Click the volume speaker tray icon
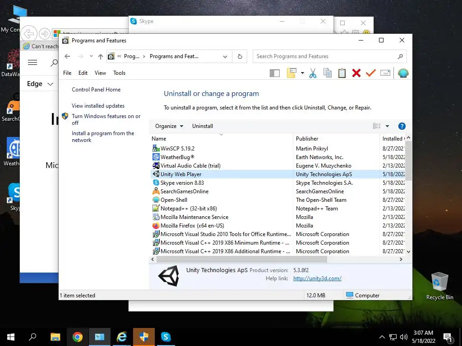 (404, 337)
